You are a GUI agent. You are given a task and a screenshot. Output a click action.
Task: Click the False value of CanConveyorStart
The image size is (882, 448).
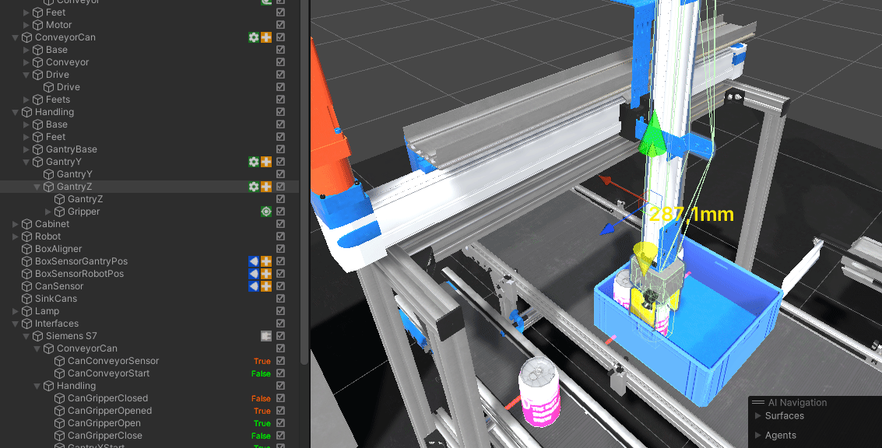coord(261,373)
